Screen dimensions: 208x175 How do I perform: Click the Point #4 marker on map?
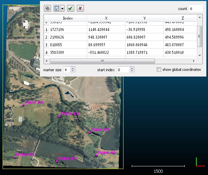(x=24, y=105)
